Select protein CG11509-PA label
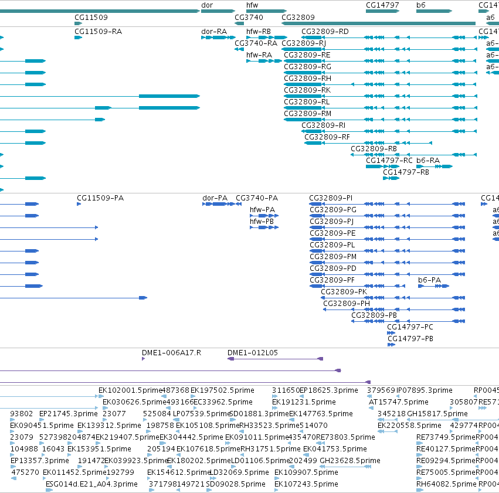The width and height of the screenshot is (499, 493). pyautogui.click(x=101, y=198)
